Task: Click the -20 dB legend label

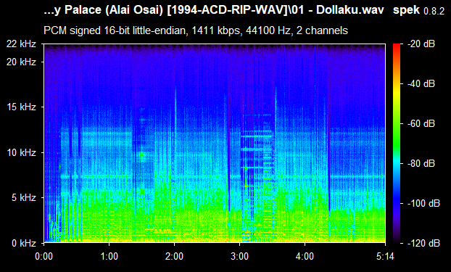Action: pyautogui.click(x=421, y=44)
